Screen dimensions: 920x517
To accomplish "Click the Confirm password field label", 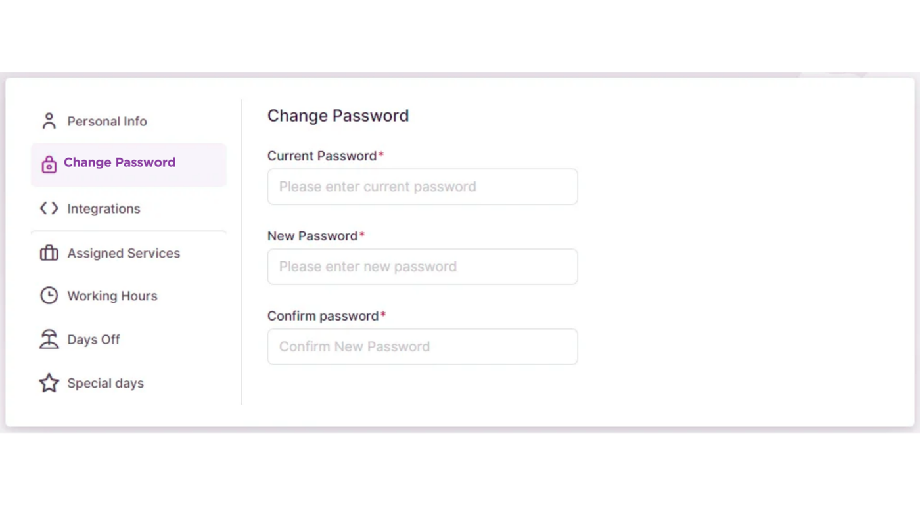I will click(323, 316).
